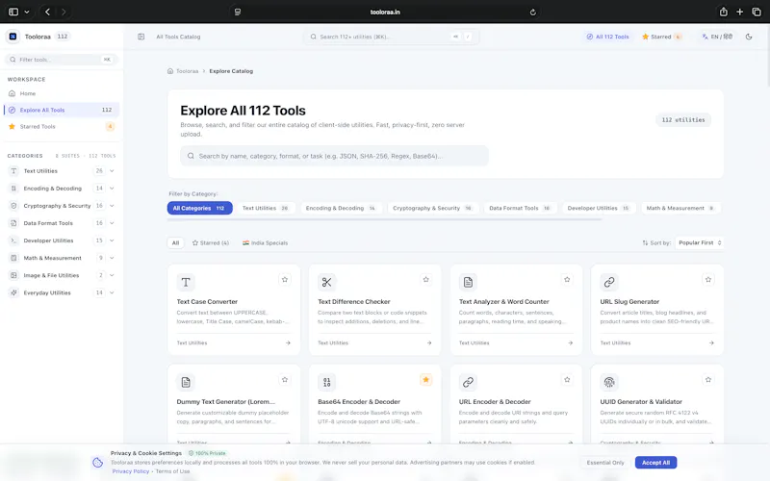Star the Text Analyzer & Word Counter tool
The width and height of the screenshot is (770, 481).
[x=567, y=280]
